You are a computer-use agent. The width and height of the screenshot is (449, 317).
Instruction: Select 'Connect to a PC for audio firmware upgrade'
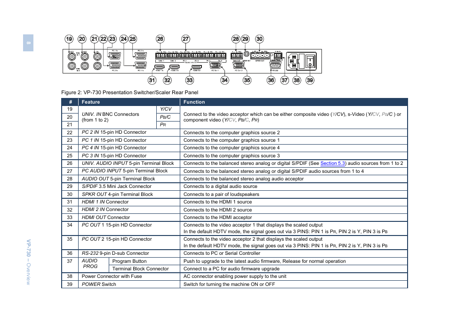pos(232,269)
